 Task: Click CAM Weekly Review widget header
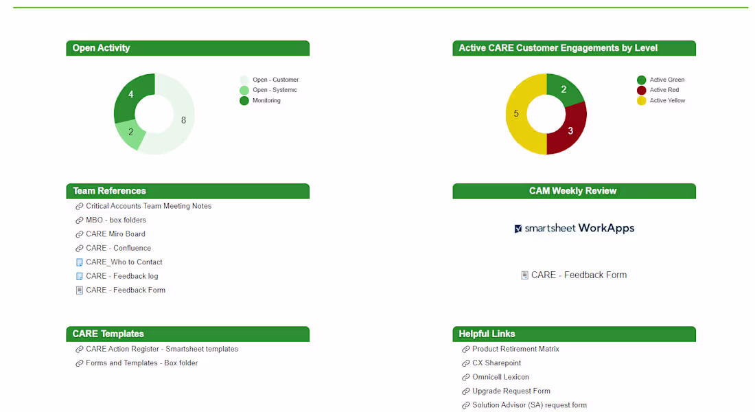574,191
